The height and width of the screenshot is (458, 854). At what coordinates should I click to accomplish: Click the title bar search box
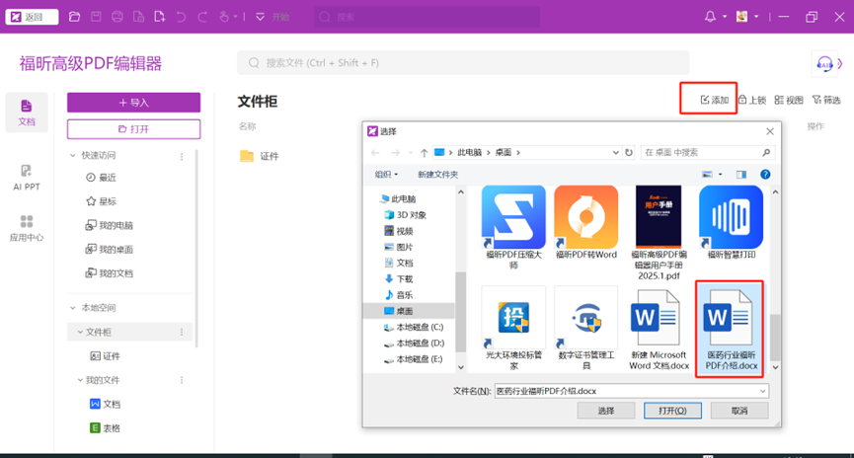pyautogui.click(x=427, y=17)
